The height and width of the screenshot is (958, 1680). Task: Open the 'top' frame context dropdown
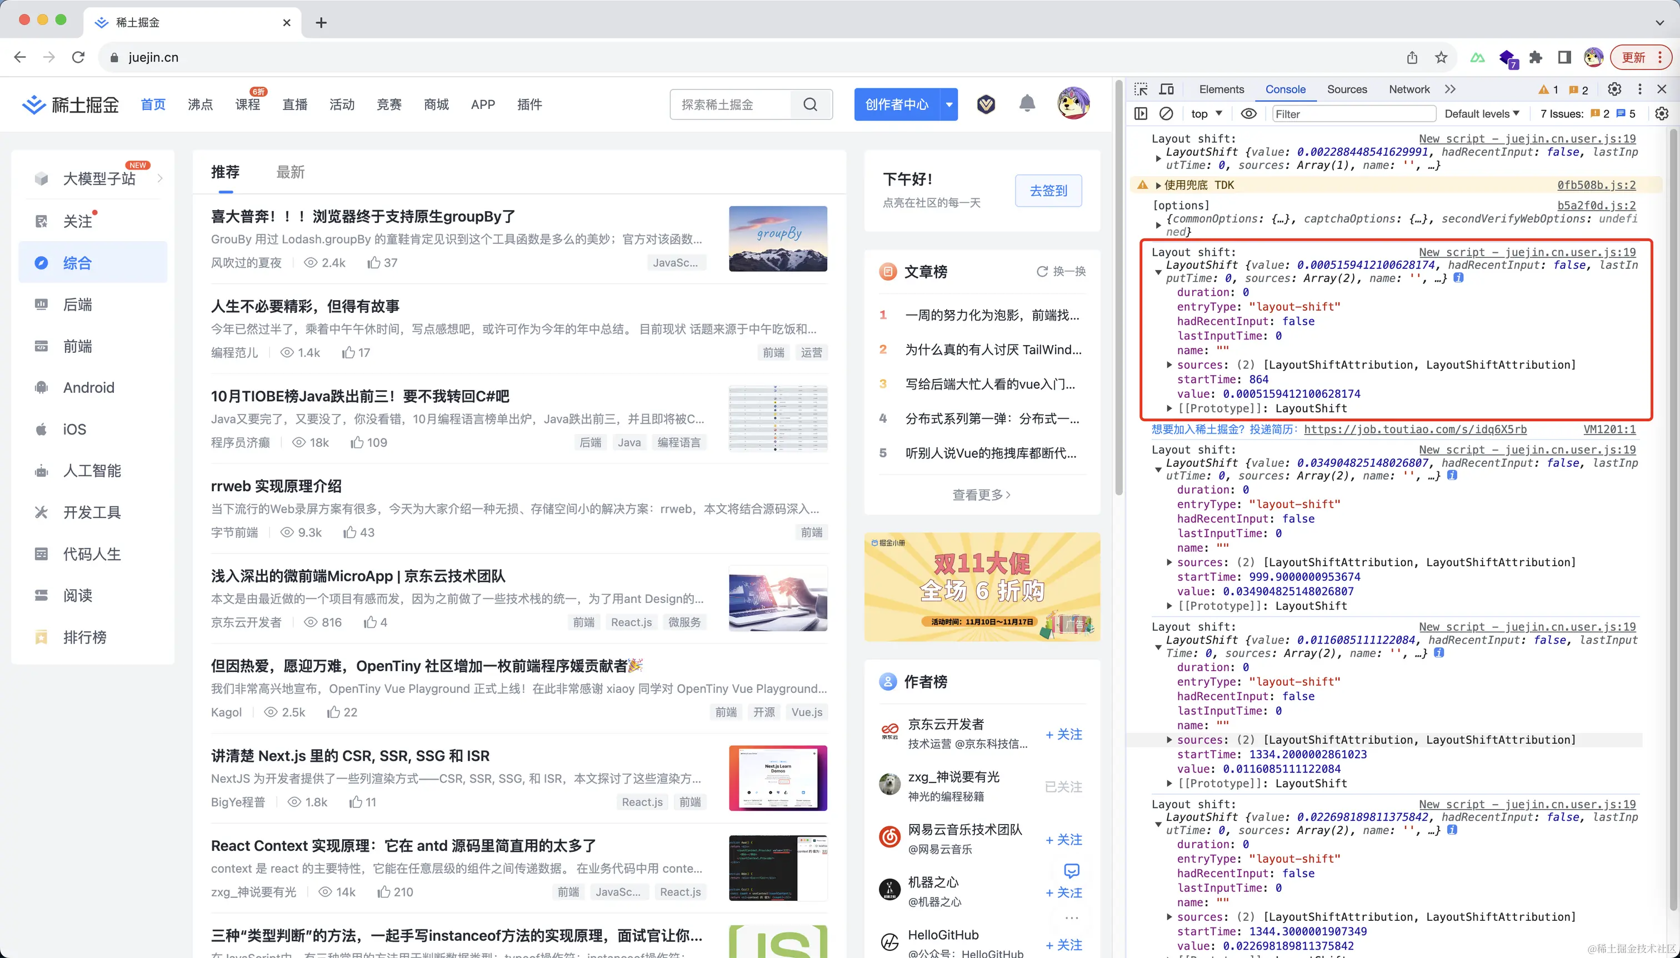click(1206, 113)
